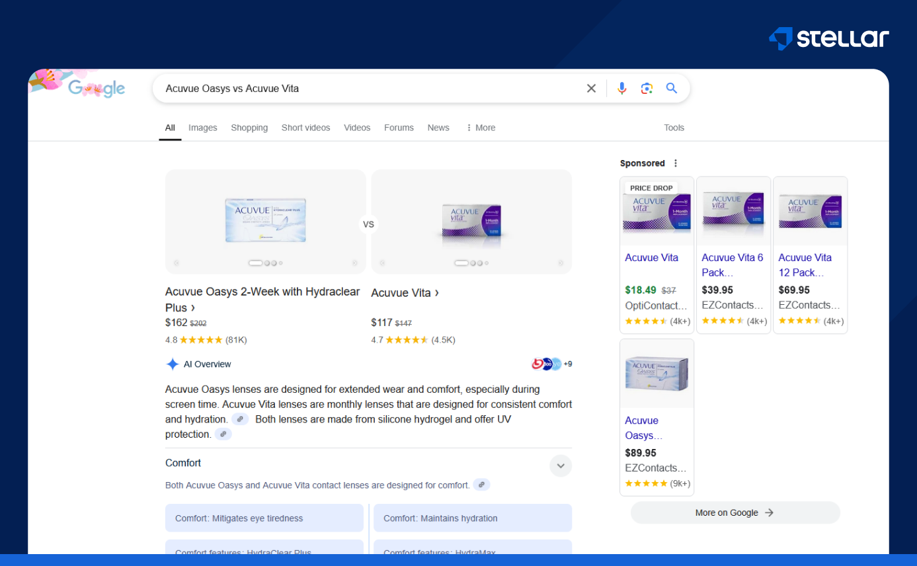Click the More on Google button
This screenshot has height=566, width=917.
coord(735,512)
